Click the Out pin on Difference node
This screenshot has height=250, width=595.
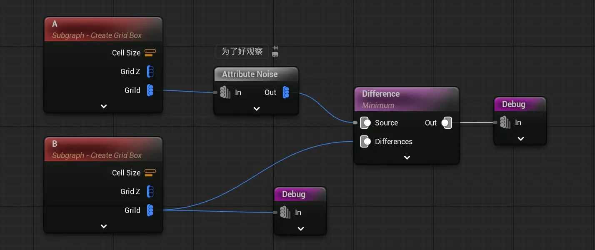(446, 123)
